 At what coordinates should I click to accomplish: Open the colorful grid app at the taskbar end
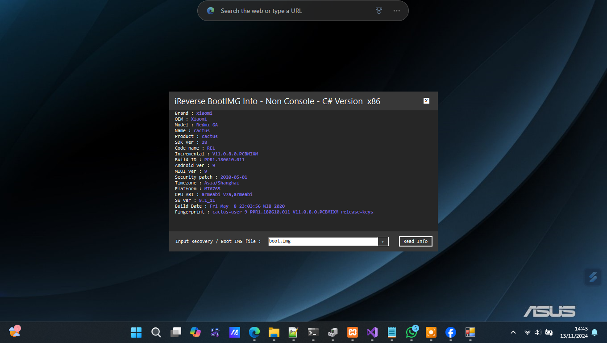[x=470, y=332]
